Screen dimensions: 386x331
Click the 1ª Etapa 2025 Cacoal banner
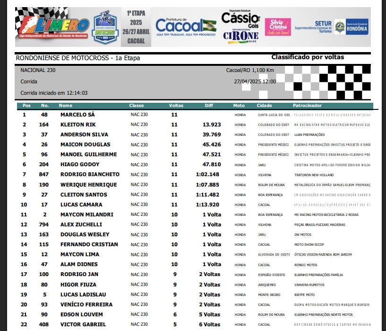[x=136, y=27]
